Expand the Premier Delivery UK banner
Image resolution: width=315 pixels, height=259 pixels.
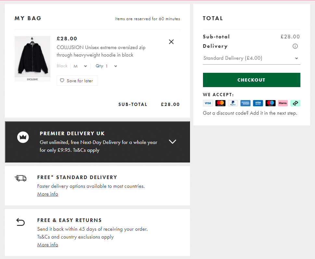pyautogui.click(x=172, y=142)
